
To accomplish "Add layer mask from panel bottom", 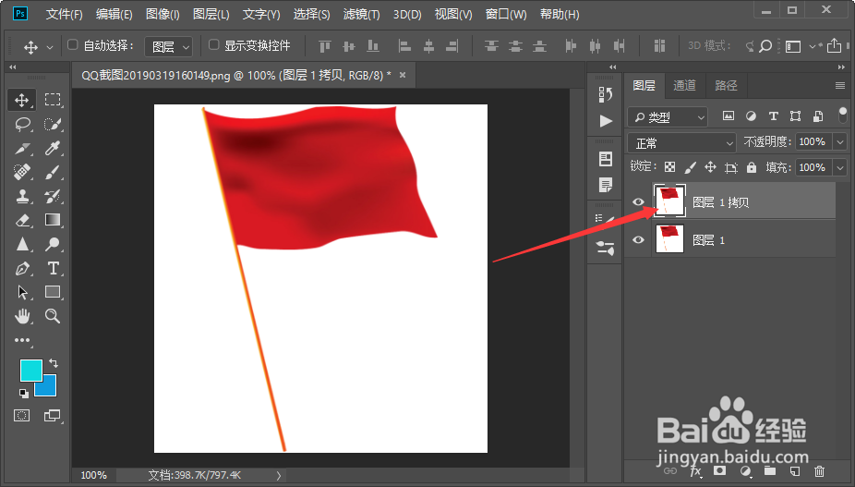I will (x=720, y=470).
